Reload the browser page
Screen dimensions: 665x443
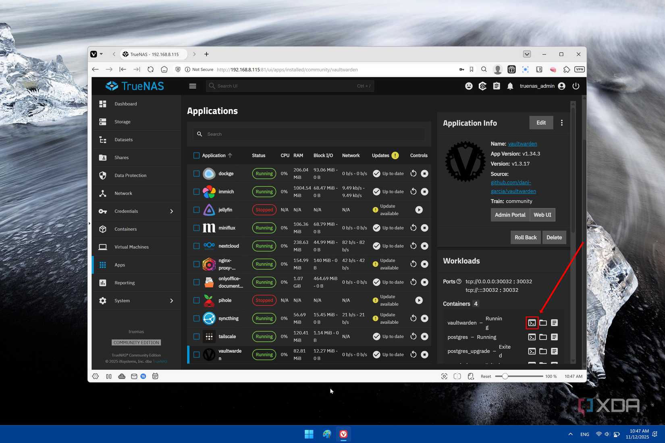click(150, 69)
